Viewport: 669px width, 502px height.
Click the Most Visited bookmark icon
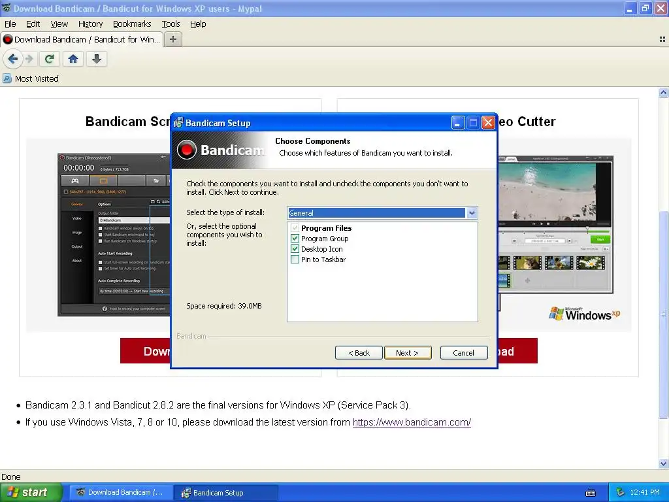coord(7,78)
